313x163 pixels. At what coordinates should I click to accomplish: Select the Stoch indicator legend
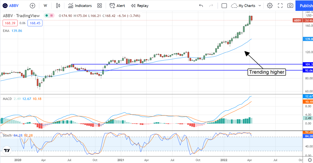(x=7, y=135)
